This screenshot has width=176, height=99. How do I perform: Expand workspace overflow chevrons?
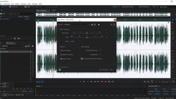(154, 7)
